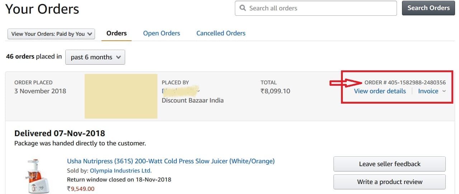The height and width of the screenshot is (194, 459).
Task: Click the ₹9,549.00 product price
Action: click(81, 189)
